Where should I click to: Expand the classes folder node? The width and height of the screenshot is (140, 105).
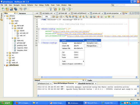click(15, 31)
